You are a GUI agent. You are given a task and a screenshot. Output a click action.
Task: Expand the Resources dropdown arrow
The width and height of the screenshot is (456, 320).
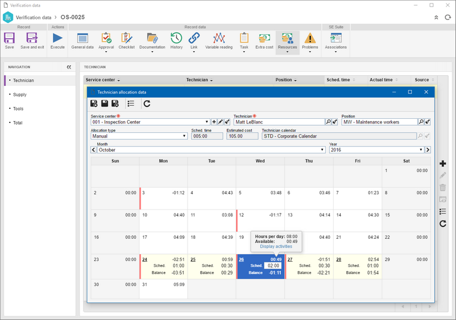(x=287, y=52)
